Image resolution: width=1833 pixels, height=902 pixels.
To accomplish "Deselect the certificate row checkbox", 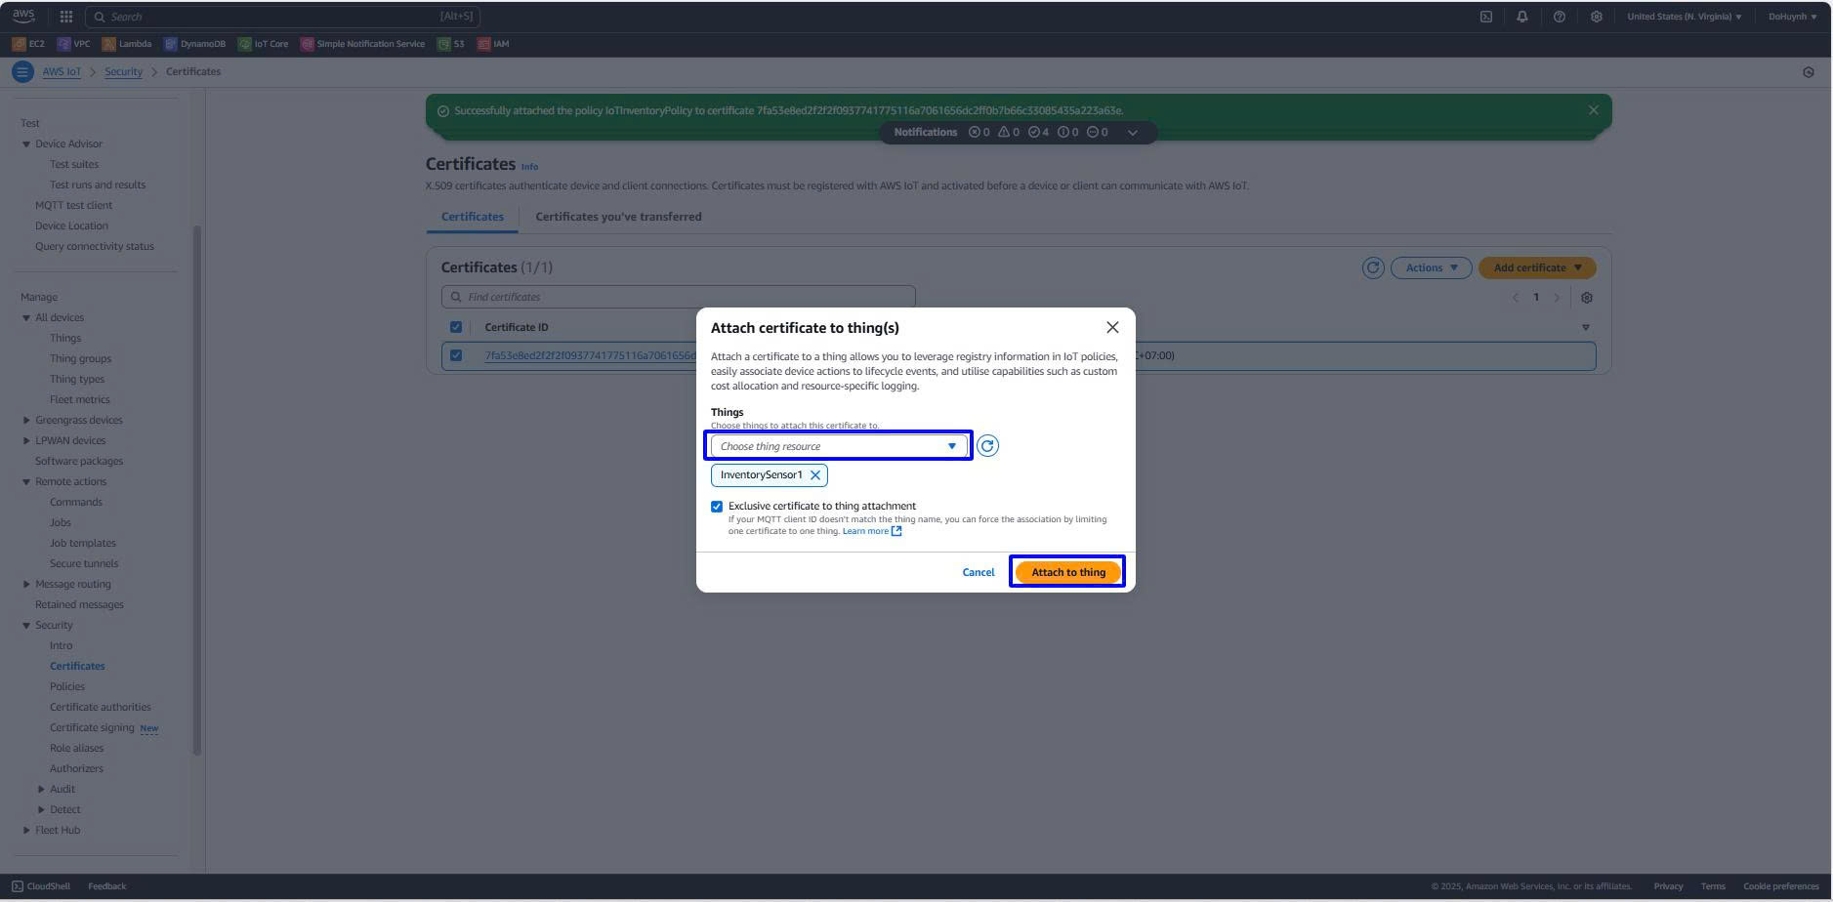I will point(456,355).
